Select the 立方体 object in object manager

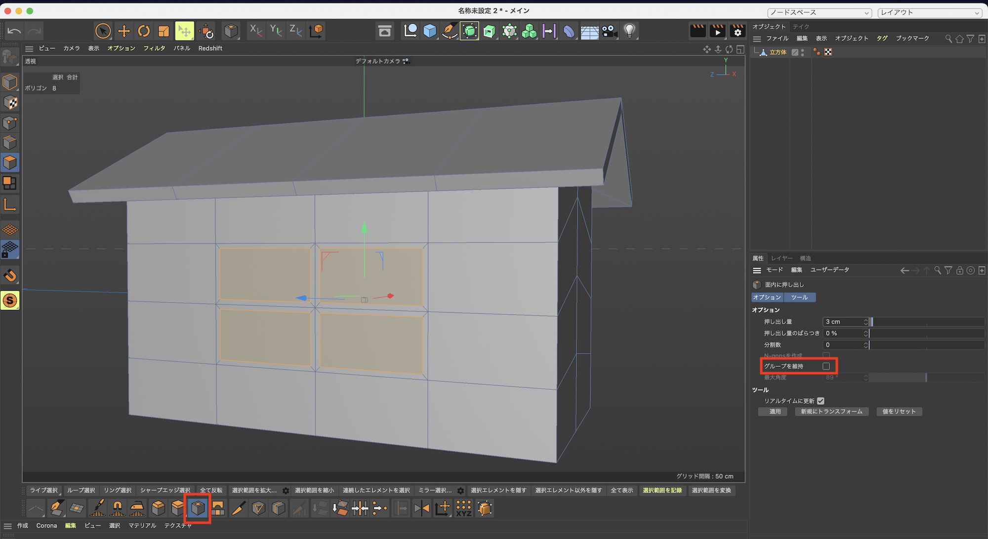click(778, 52)
